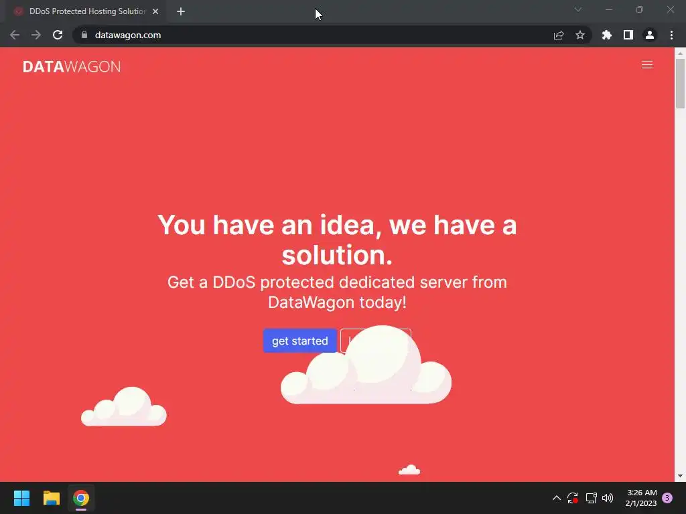Select the DDoS Protected Hosting Solutions tab
Screen dimensions: 686x514
click(86, 11)
